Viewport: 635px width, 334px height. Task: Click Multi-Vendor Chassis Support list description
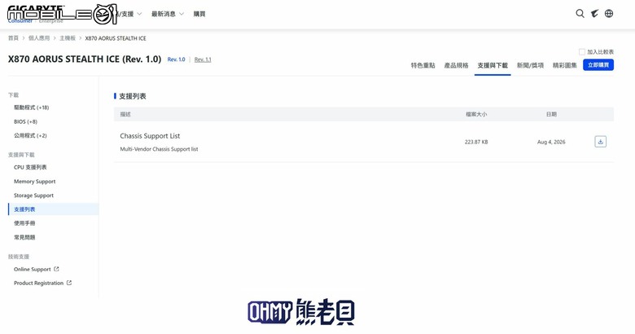pyautogui.click(x=159, y=149)
